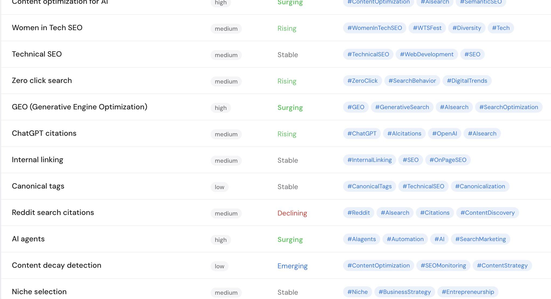Click the Surging status for AI agents

click(x=290, y=239)
